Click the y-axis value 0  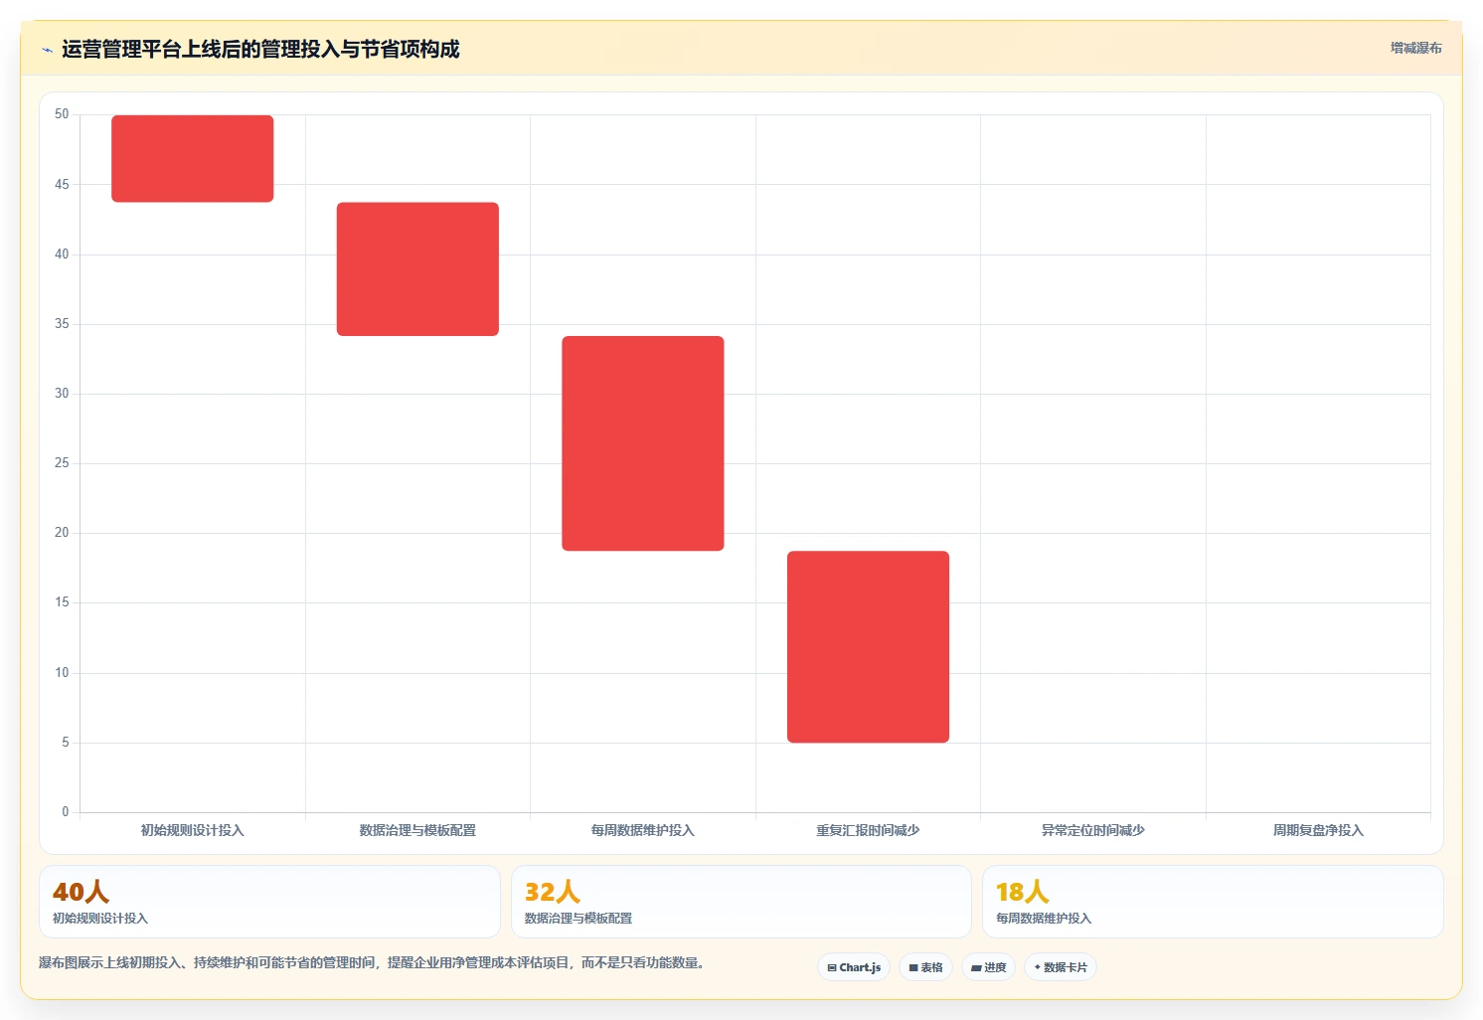pos(66,812)
